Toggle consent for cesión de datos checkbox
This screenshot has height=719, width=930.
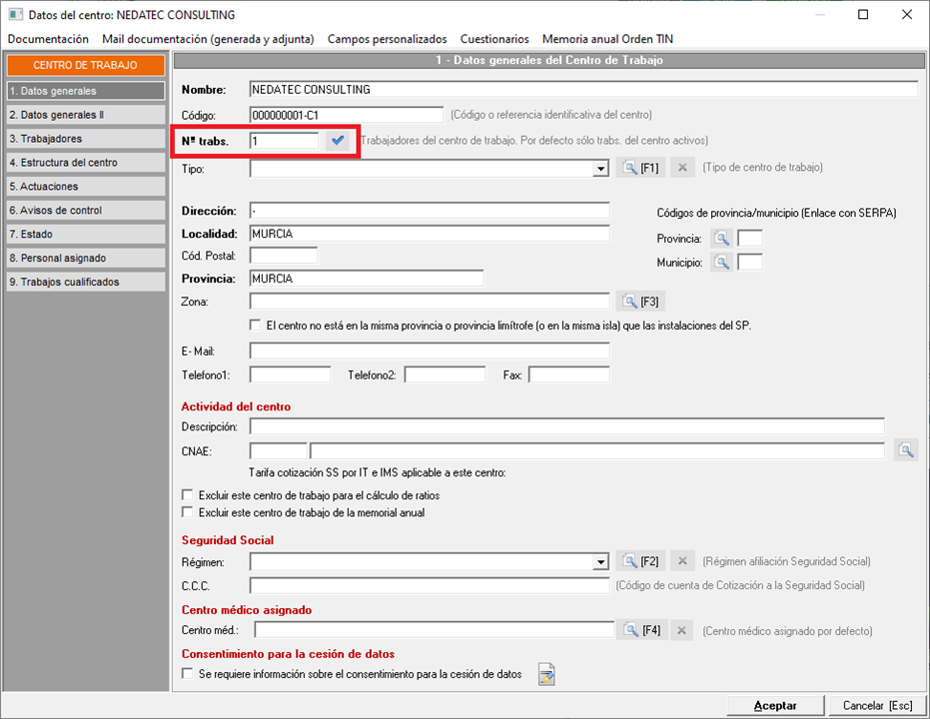(x=187, y=674)
